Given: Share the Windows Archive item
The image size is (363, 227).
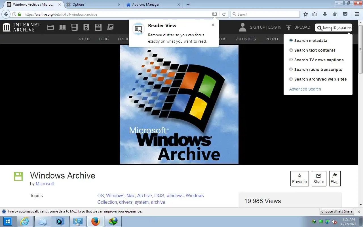Looking at the screenshot, I should pyautogui.click(x=319, y=179).
